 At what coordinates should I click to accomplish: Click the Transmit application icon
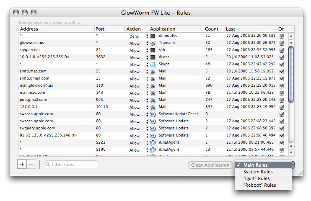click(x=153, y=43)
